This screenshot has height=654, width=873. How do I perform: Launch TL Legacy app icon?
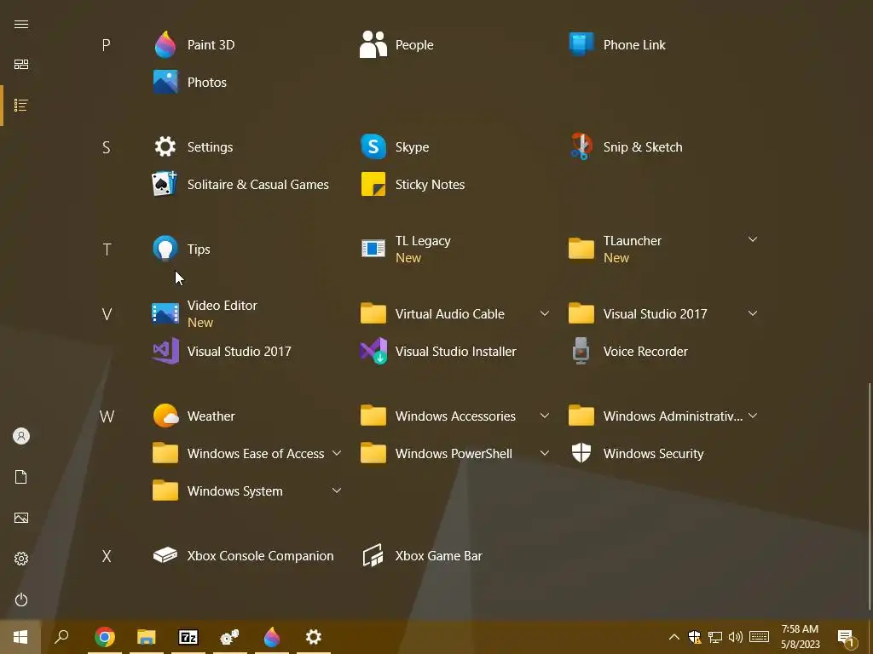tap(373, 249)
